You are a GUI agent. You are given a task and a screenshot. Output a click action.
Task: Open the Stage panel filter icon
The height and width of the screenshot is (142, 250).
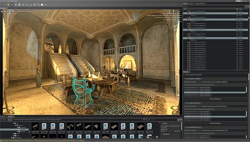(x=247, y=7)
